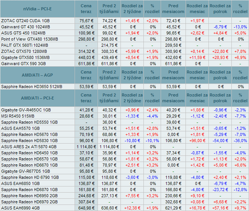This screenshot has height=211, width=249.
Task: Click the 'ZOTAC GT240 CUDA 1GB' row name
Action: tap(25, 21)
